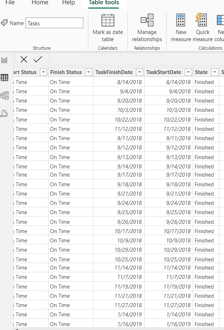Viewport: 224px width, 330px height.
Task: Open DAX query view in sidebar
Action: click(4, 114)
